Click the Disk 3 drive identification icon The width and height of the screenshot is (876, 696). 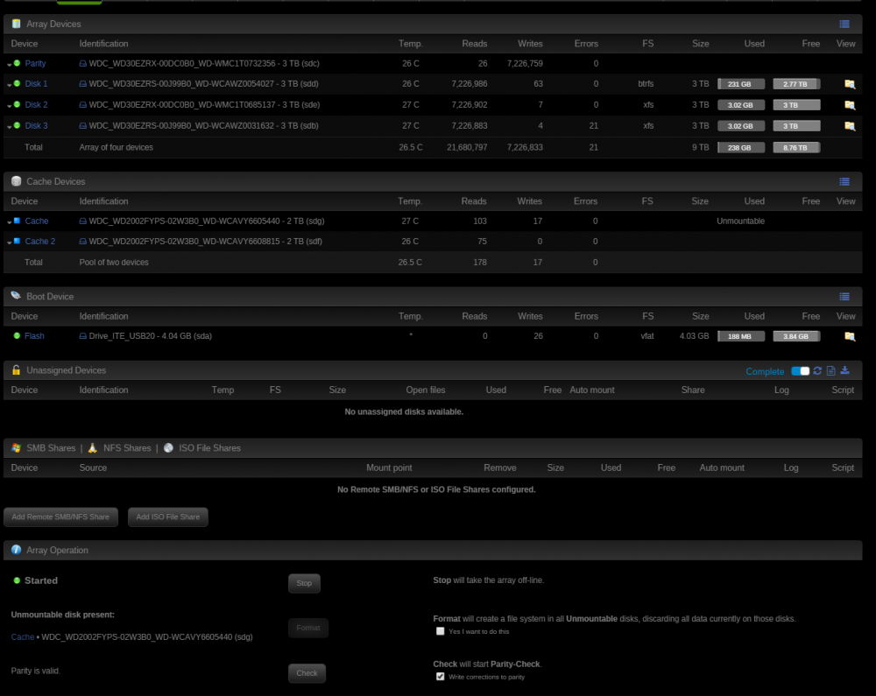(x=82, y=126)
